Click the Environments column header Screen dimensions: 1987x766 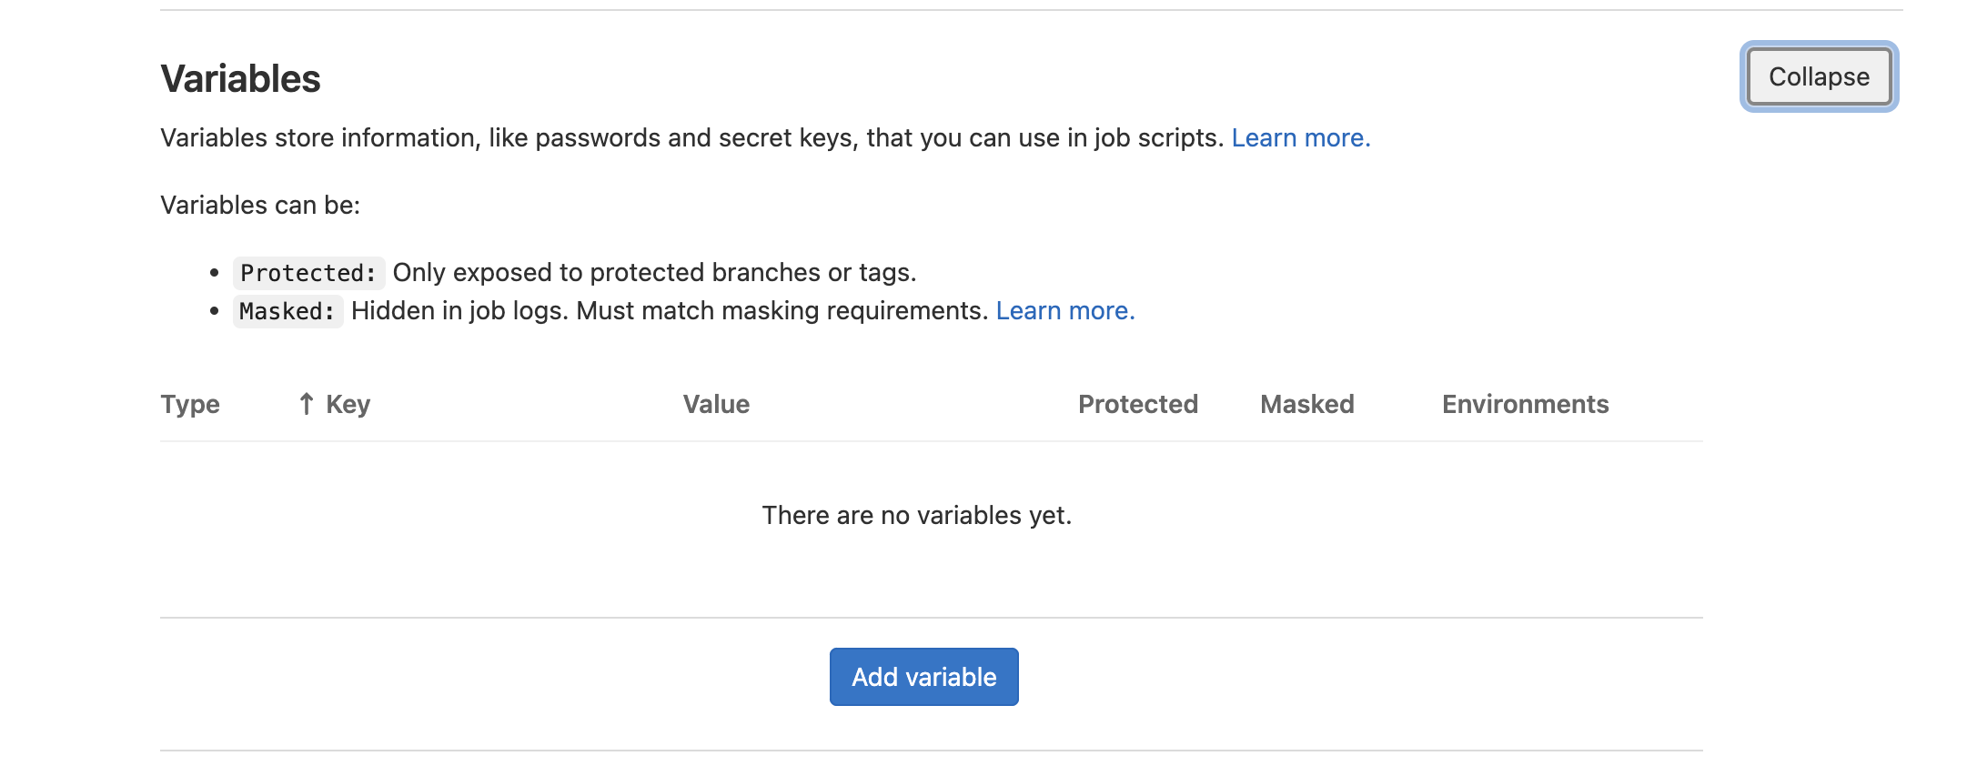point(1525,404)
